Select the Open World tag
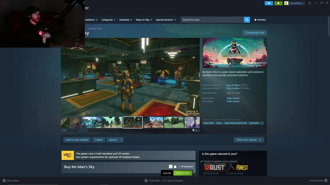 [x=209, y=123]
